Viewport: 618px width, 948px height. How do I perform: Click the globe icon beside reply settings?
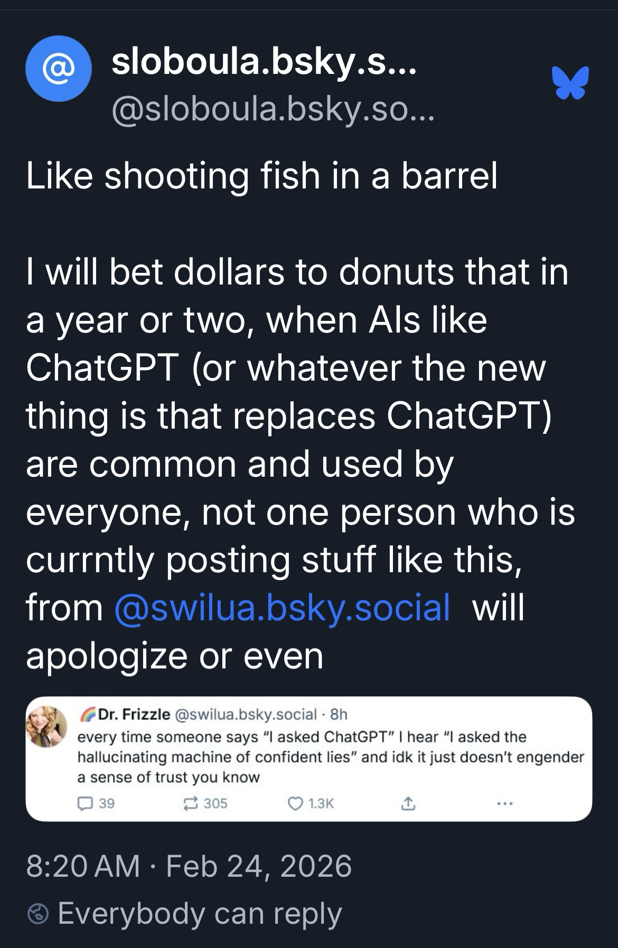tap(38, 915)
